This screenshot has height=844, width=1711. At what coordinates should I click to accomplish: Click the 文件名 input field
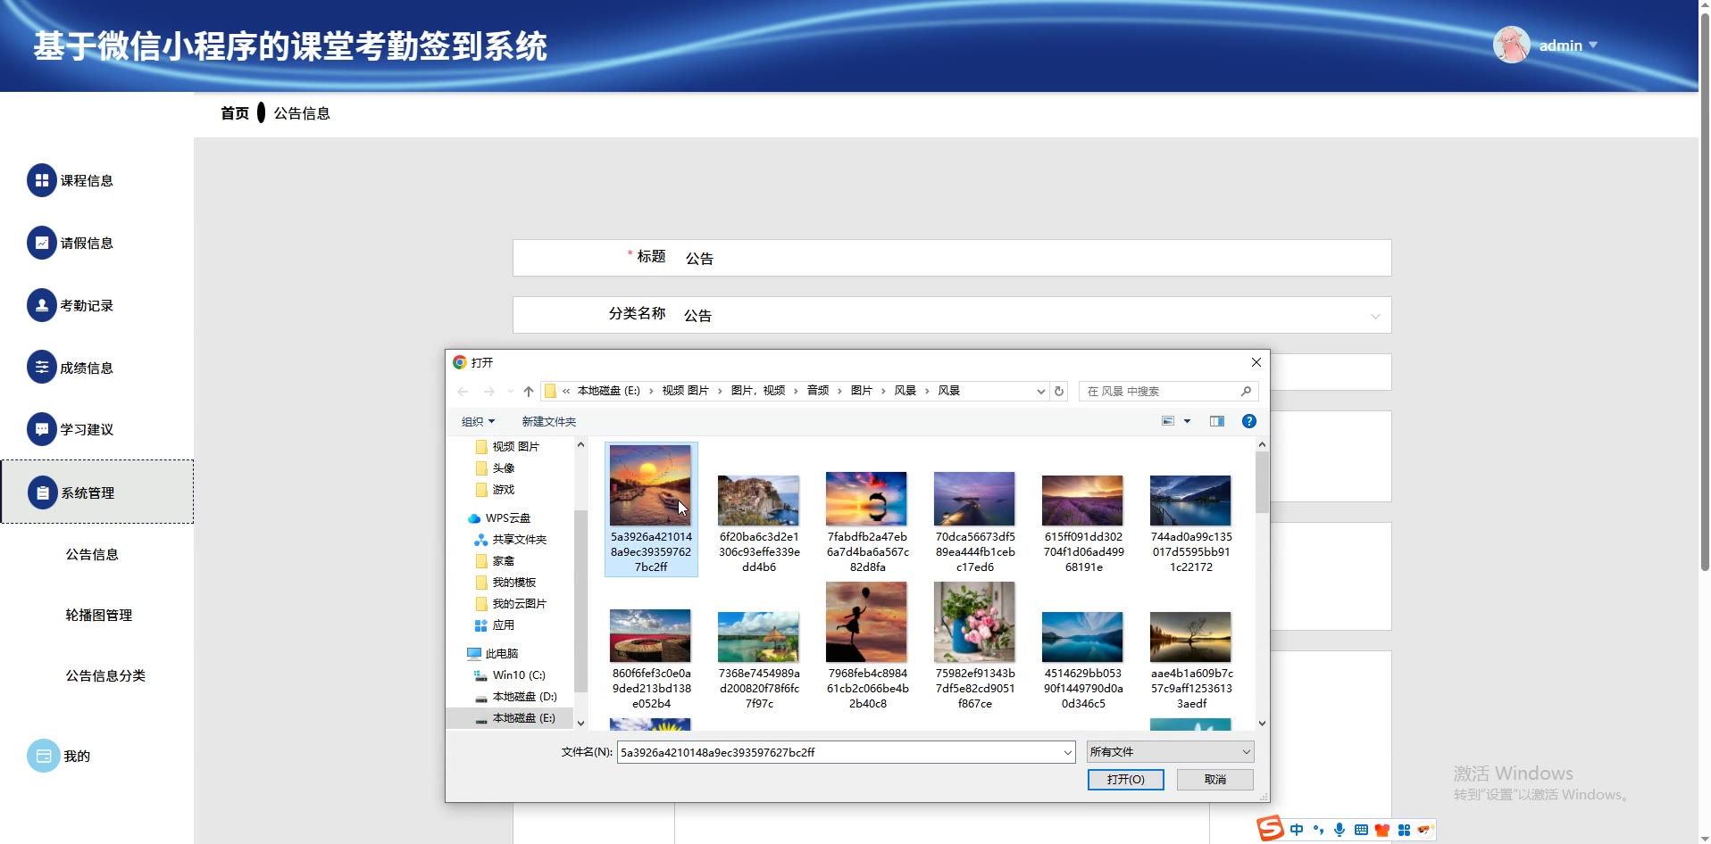pyautogui.click(x=839, y=752)
